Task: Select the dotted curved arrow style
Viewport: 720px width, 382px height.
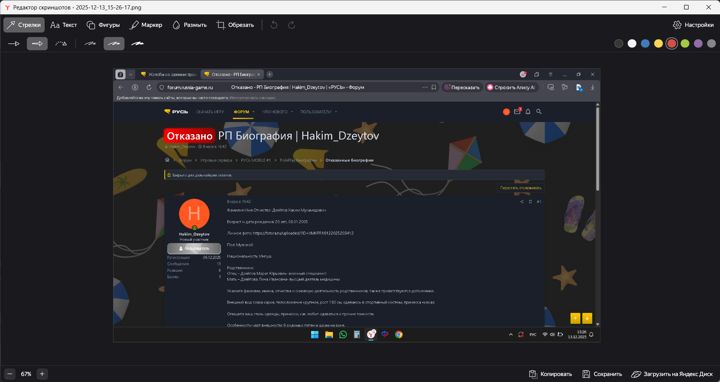Action: pos(61,44)
